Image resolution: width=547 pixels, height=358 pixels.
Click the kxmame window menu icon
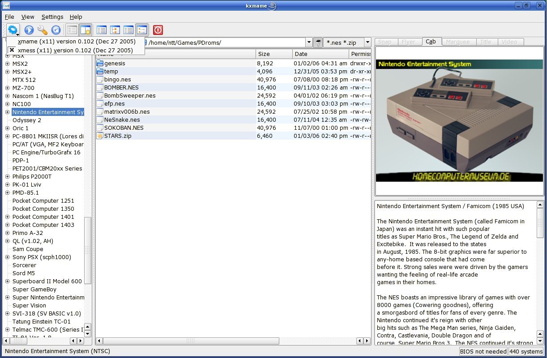coord(7,5)
